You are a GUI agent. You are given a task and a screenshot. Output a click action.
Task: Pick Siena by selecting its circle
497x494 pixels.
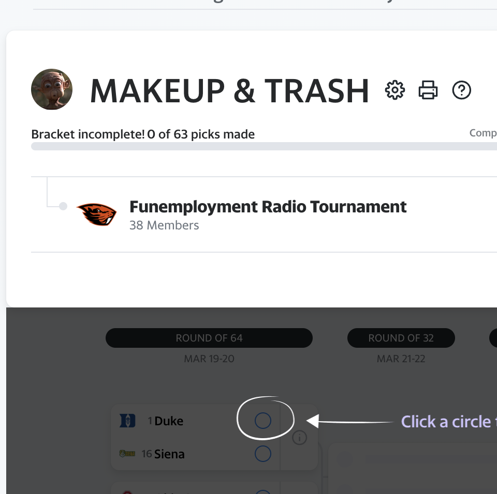point(263,454)
